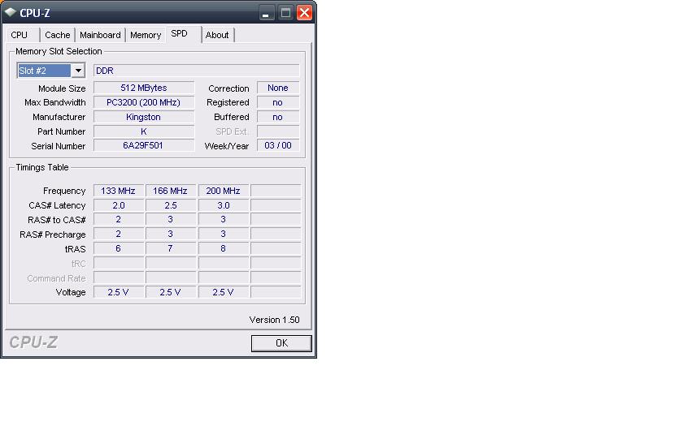The width and height of the screenshot is (683, 426).
Task: Click the CAS# Latency 2.0 cell
Action: 119,205
